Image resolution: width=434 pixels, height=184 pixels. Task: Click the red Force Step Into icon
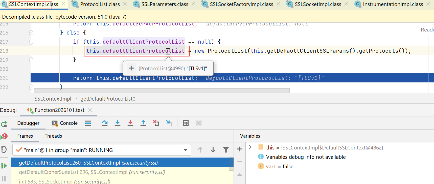point(130,123)
